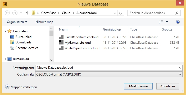Sort files by the Naam column
The width and height of the screenshot is (186, 95).
[x=63, y=29]
